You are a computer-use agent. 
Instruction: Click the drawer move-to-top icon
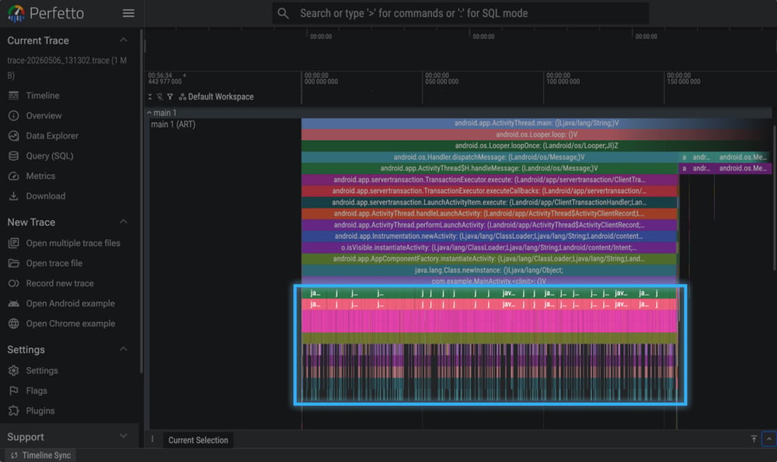point(754,439)
